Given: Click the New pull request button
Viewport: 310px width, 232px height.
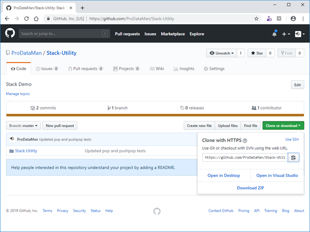Looking at the screenshot, I should [60, 126].
